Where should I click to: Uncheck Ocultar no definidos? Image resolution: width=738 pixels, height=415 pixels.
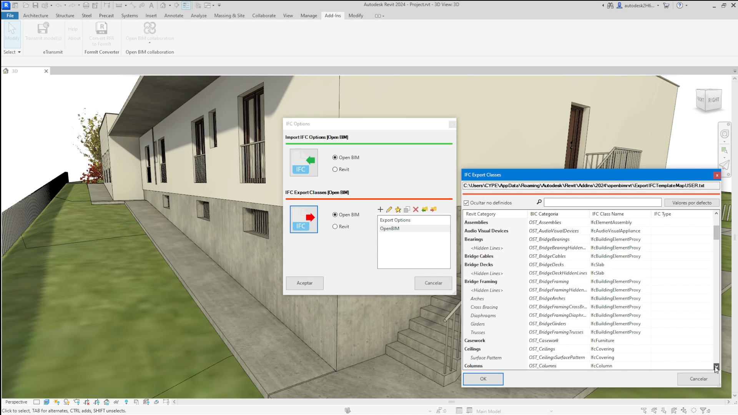466,203
